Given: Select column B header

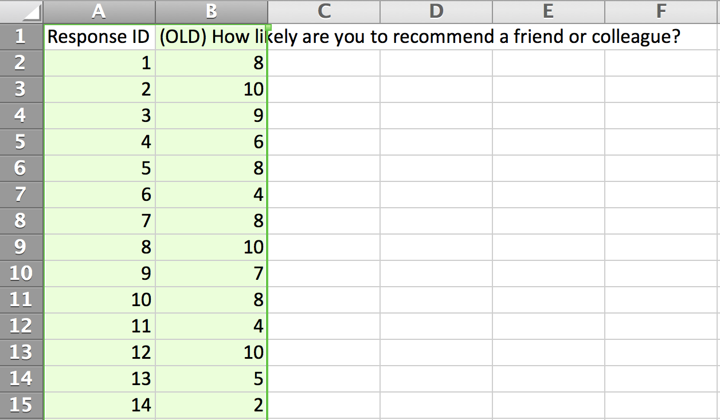Looking at the screenshot, I should click(x=211, y=11).
